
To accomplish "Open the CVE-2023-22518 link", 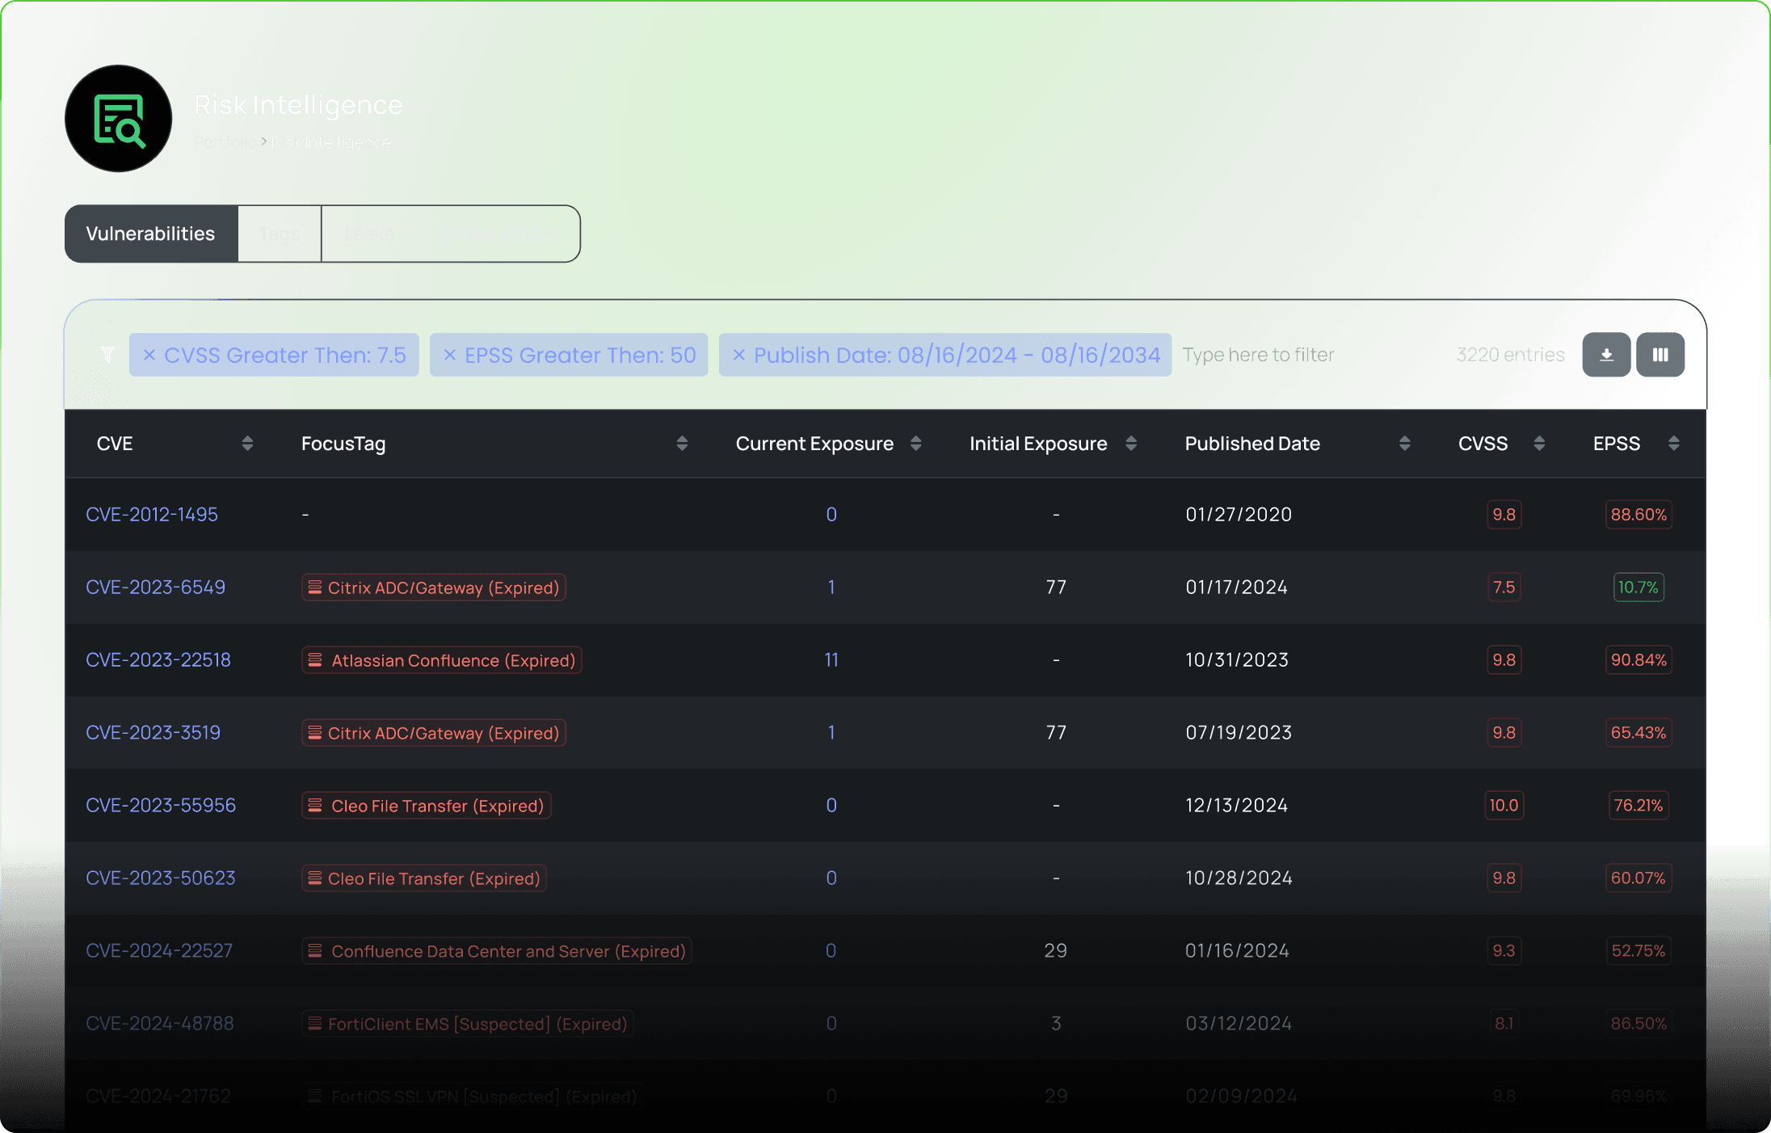I will pos(158,660).
